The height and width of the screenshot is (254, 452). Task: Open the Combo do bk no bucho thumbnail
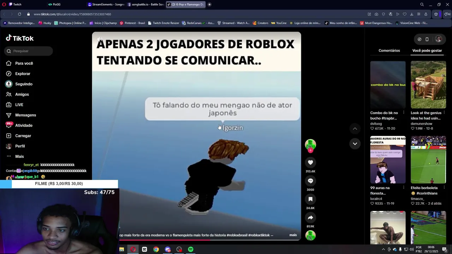388,85
